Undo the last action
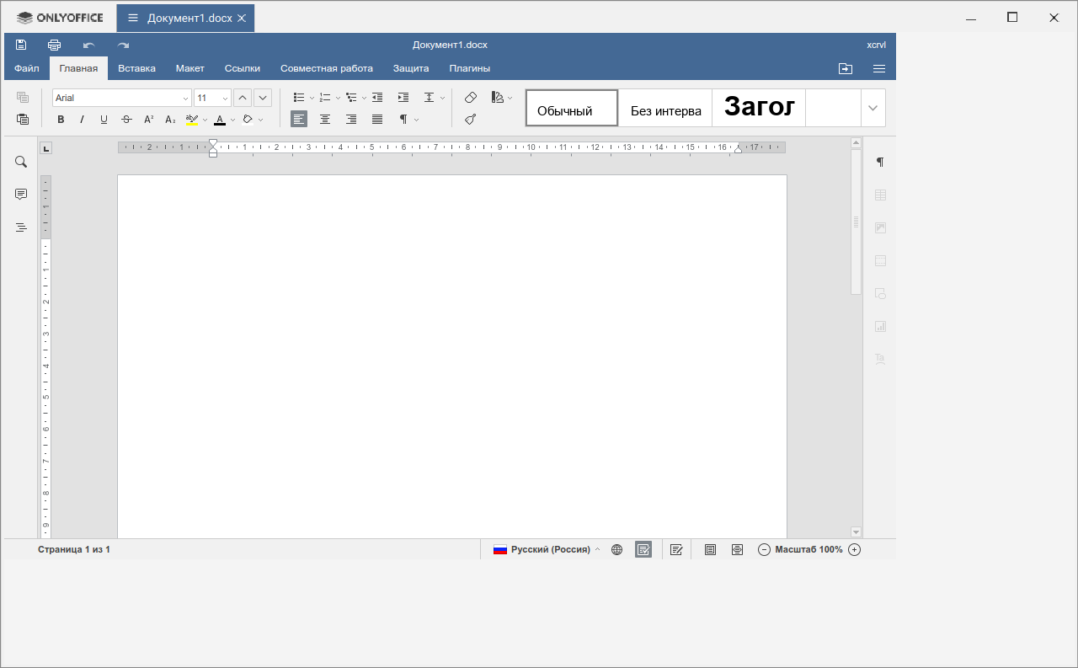Image resolution: width=1078 pixels, height=668 pixels. (x=89, y=45)
